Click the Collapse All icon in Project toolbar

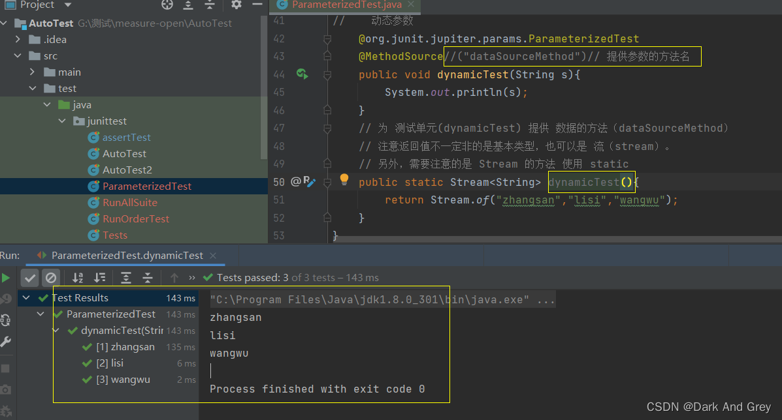coord(210,5)
